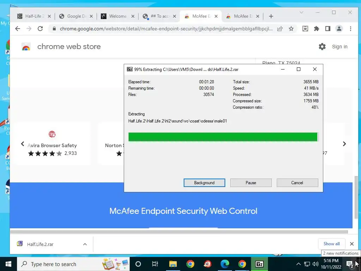Open the Chrome profile avatar
The width and height of the screenshot is (361, 271).
tap(339, 29)
